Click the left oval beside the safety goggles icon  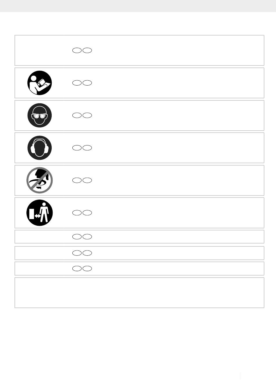coord(77,115)
